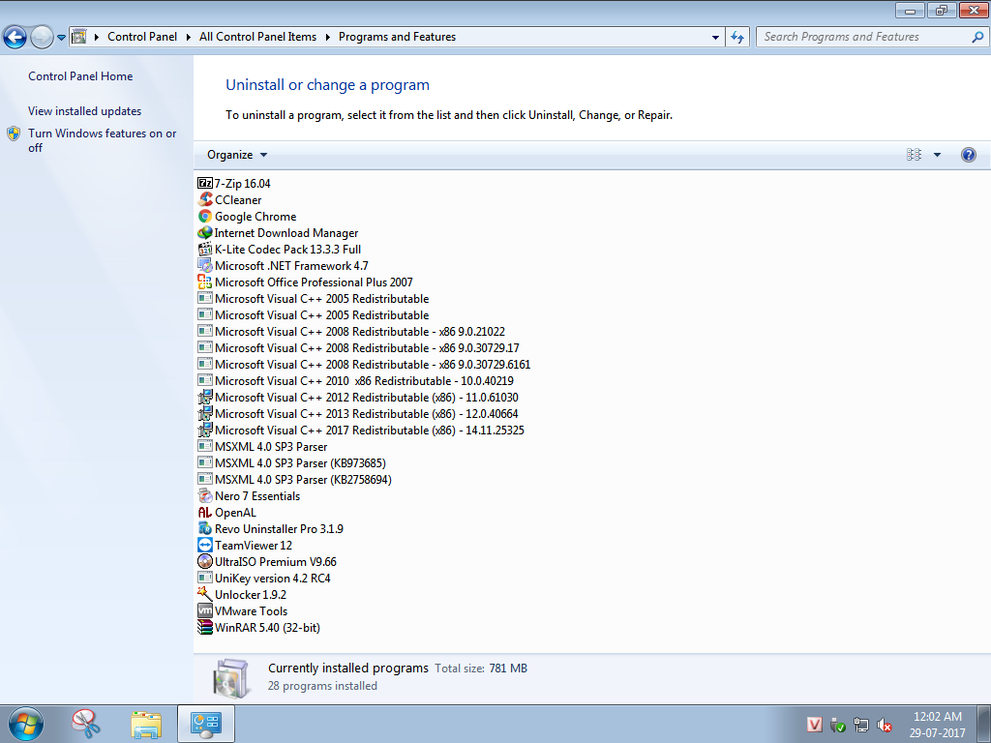Click the Internet Download Manager icon
This screenshot has height=743, width=991.
tap(205, 232)
